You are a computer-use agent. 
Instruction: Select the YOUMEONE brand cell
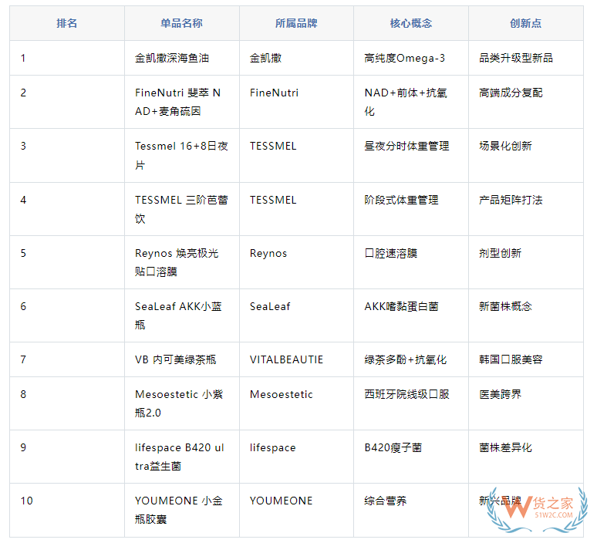(296, 511)
